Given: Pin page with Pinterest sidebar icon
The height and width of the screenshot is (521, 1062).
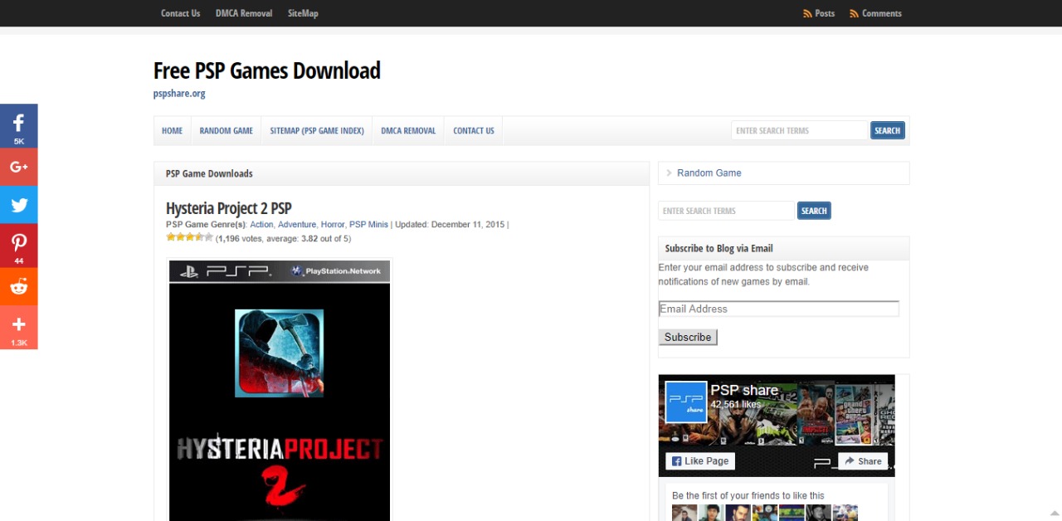Looking at the screenshot, I should coord(18,246).
